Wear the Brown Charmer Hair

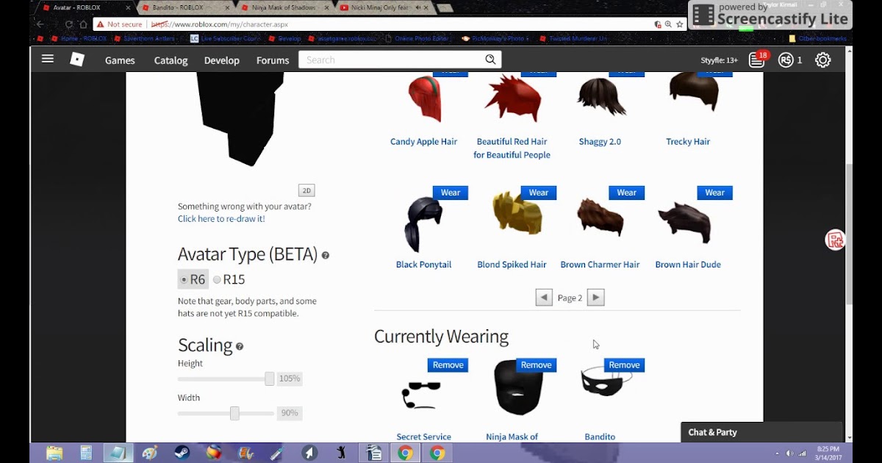[627, 193]
